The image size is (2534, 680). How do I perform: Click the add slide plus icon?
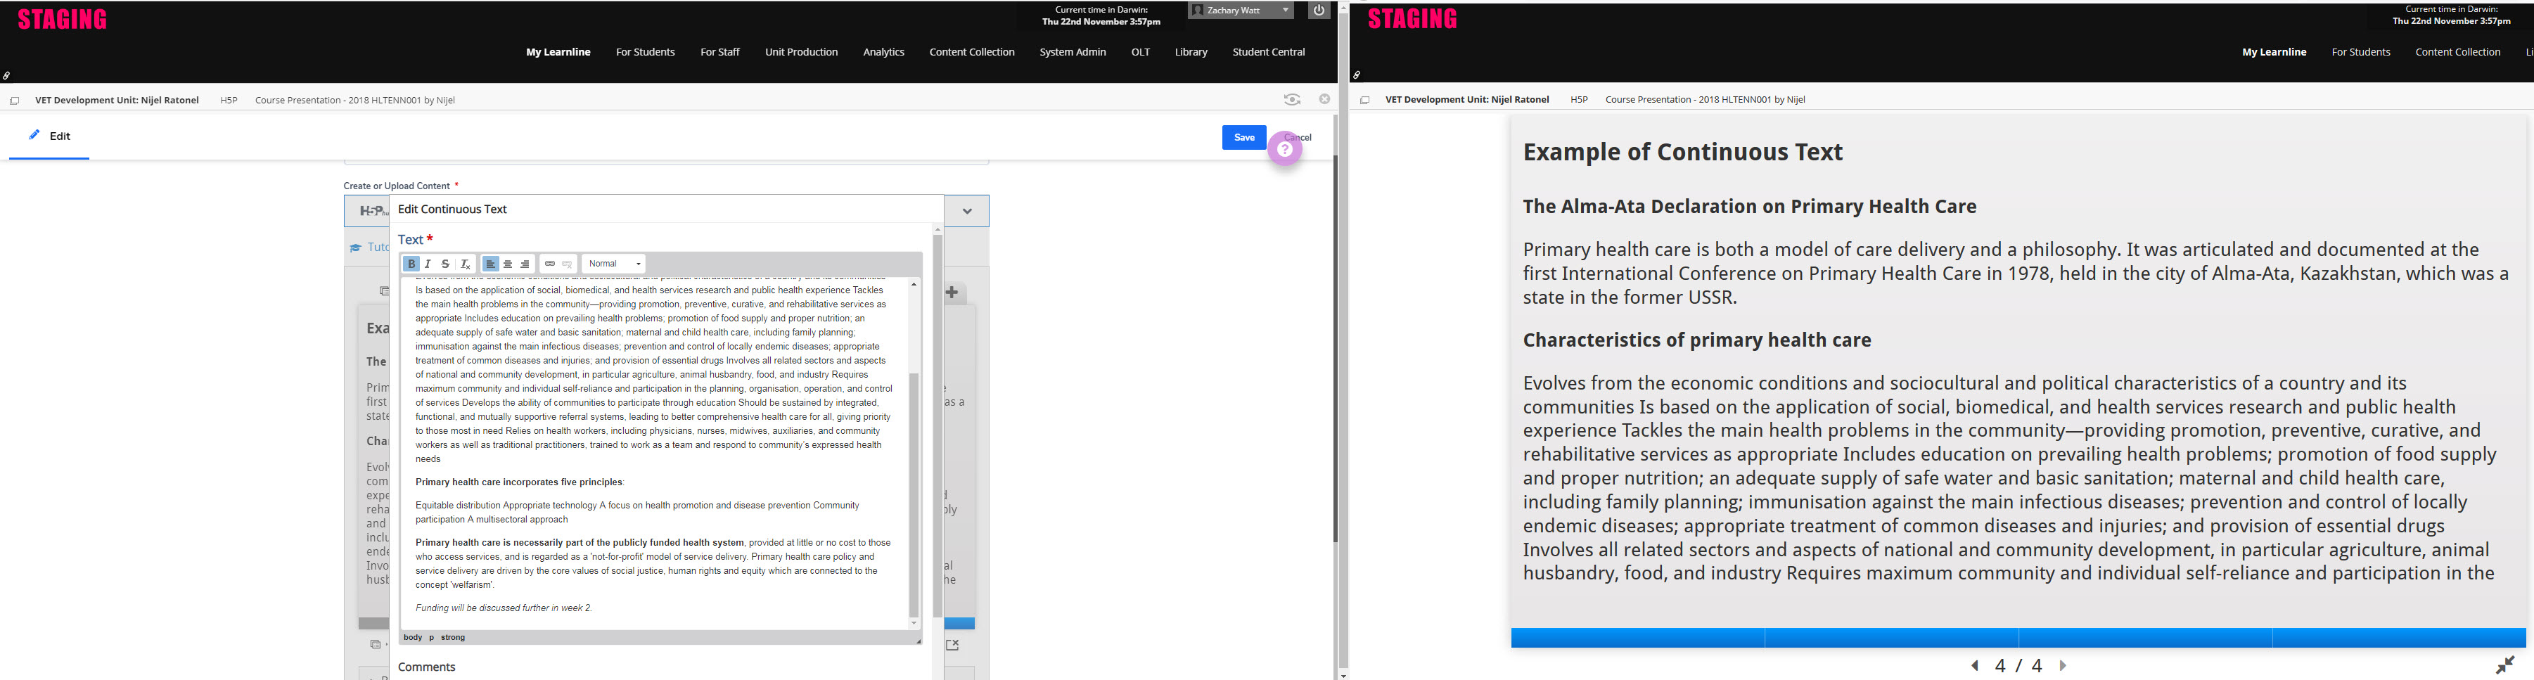[x=952, y=293]
